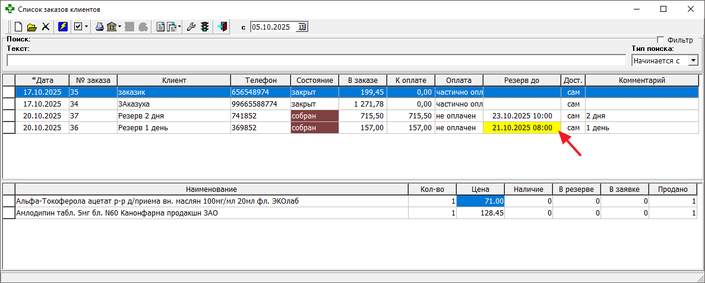Click the open folder icon
705x283 pixels.
pyautogui.click(x=32, y=27)
